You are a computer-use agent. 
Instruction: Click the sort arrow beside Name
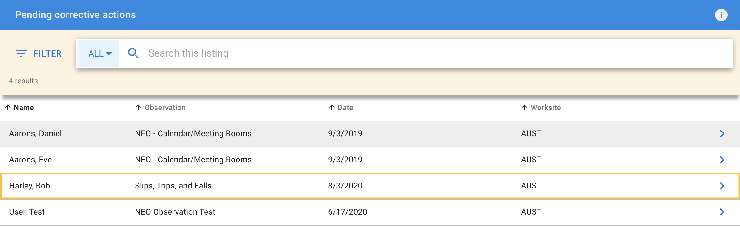8,108
